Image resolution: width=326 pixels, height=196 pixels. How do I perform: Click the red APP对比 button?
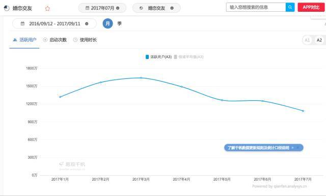coord(311,7)
